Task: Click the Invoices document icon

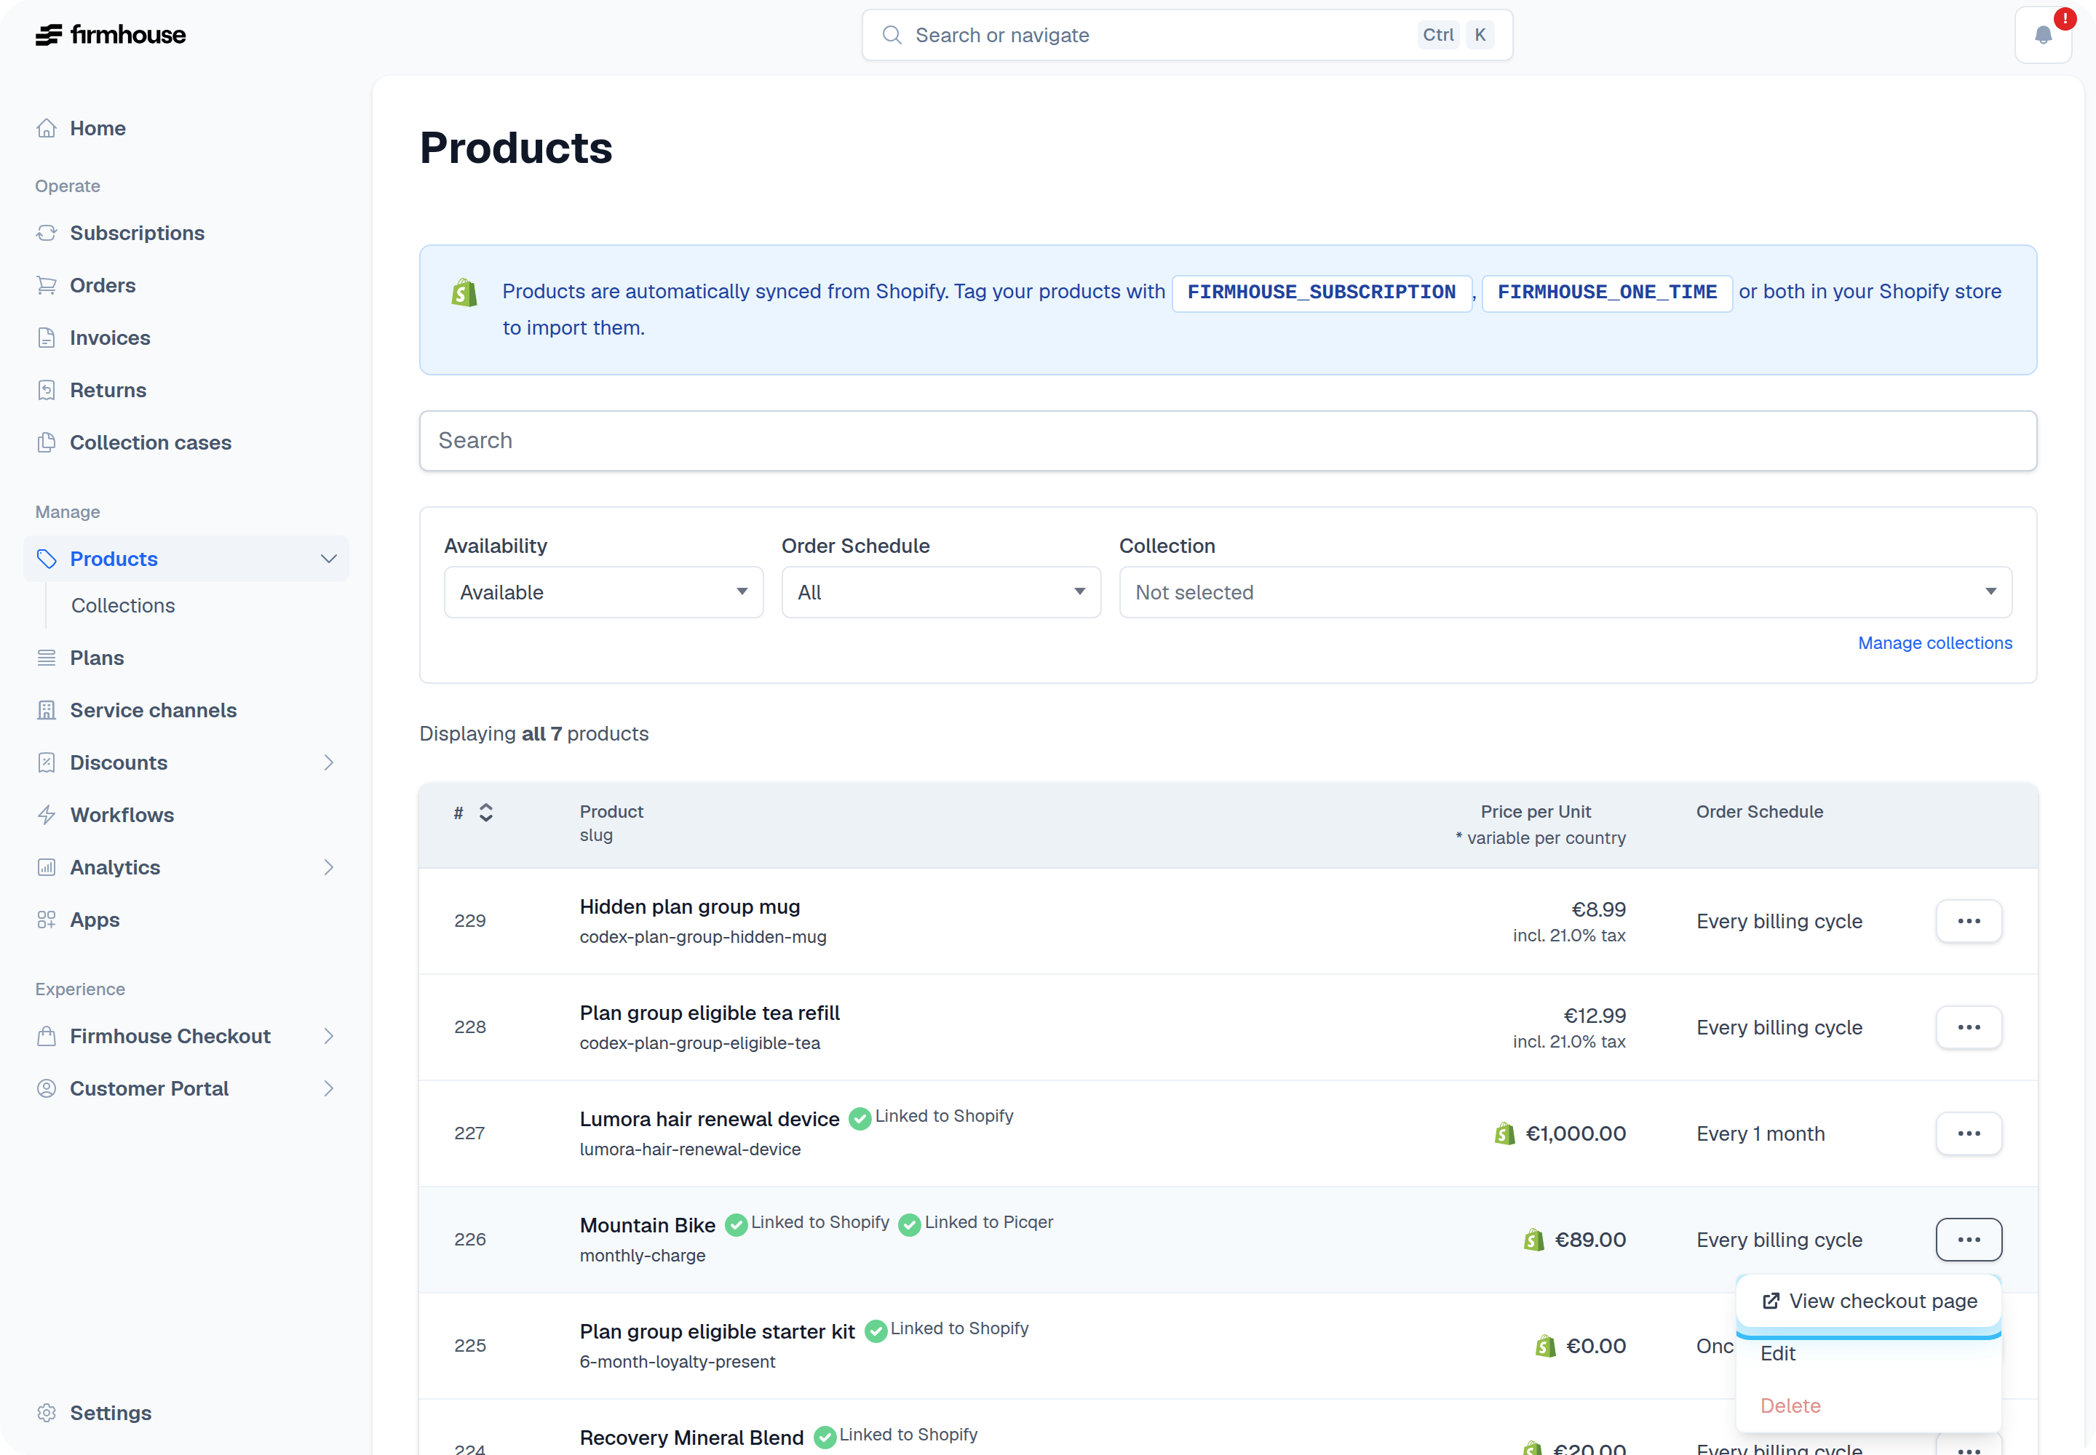Action: (47, 338)
